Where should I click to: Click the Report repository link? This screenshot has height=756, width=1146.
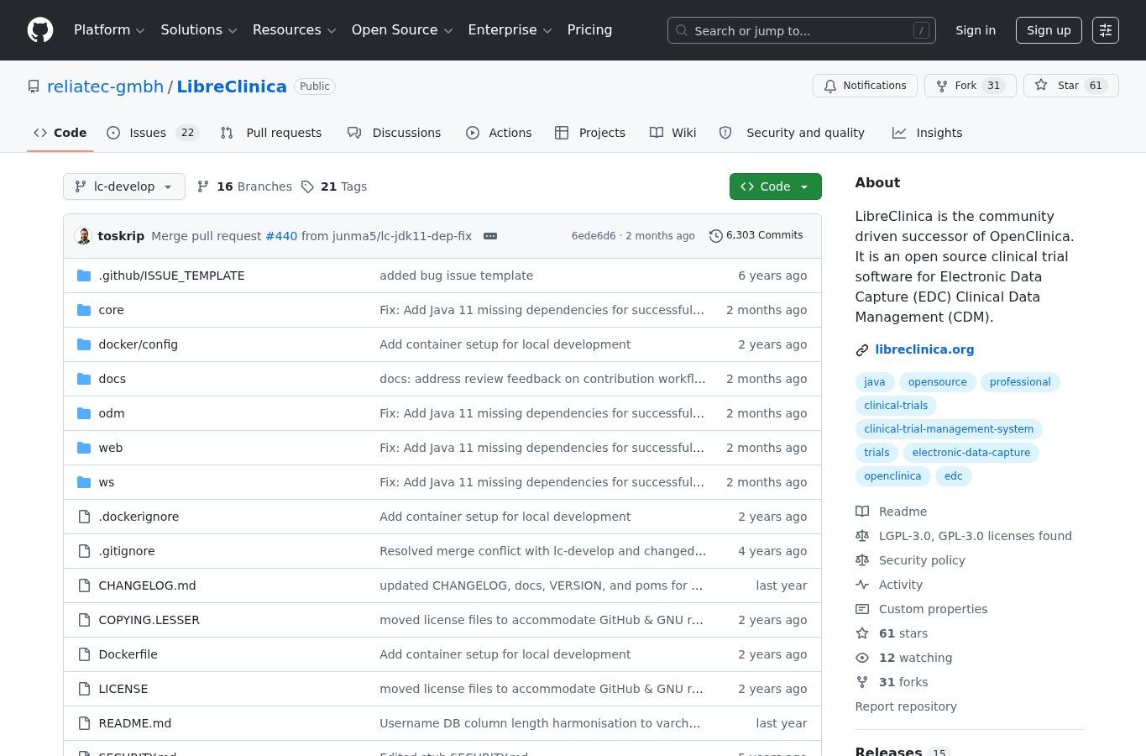pyautogui.click(x=906, y=706)
